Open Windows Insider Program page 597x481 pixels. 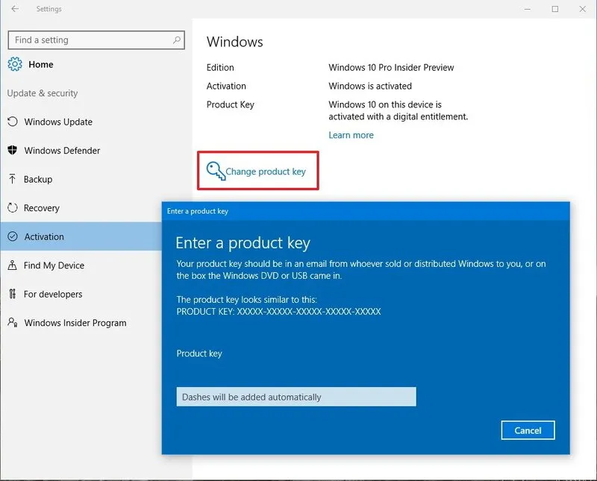click(75, 323)
